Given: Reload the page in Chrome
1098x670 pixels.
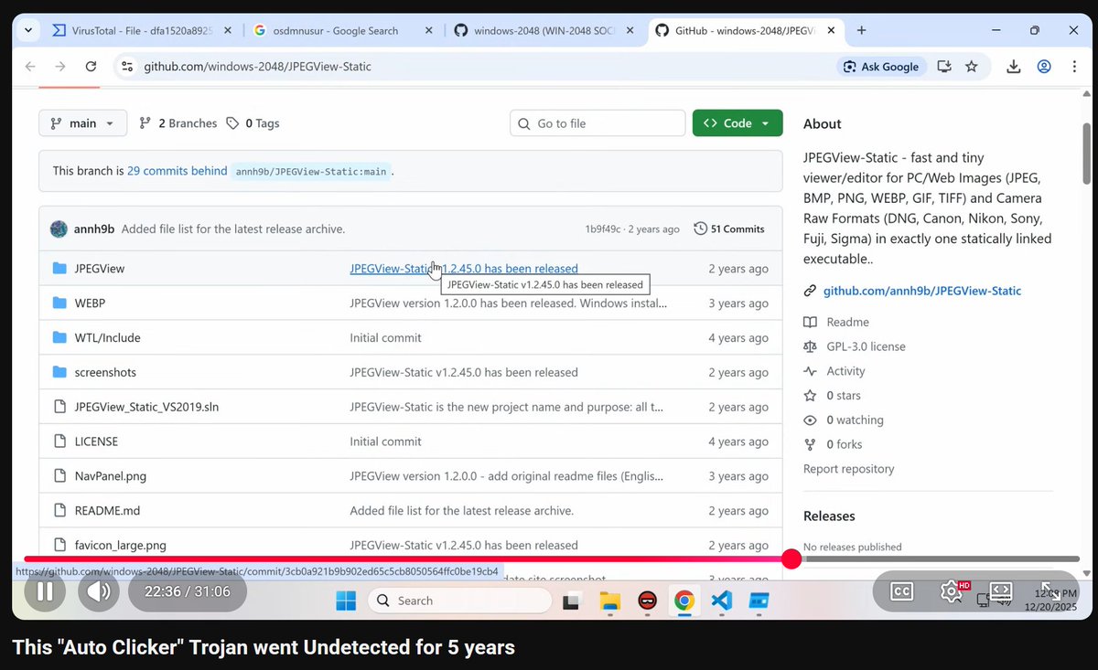Looking at the screenshot, I should click(x=91, y=67).
